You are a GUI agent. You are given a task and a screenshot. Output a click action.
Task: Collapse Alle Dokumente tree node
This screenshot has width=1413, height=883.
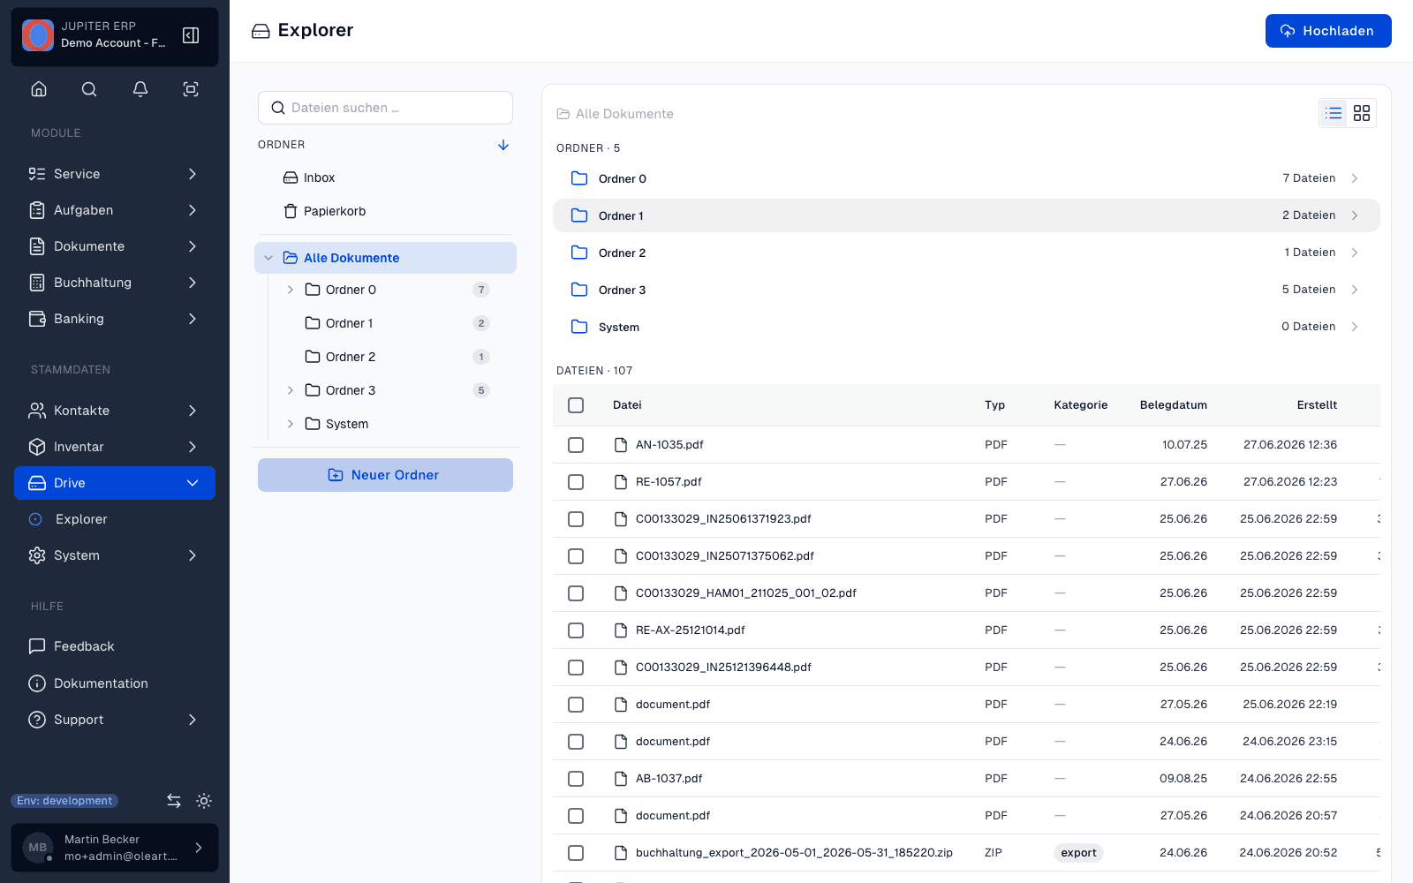tap(268, 258)
